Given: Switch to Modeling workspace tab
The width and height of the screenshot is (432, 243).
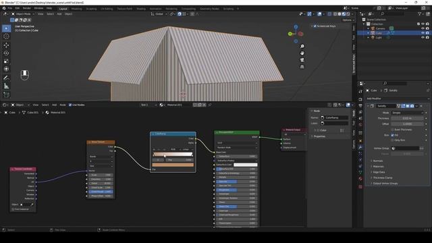Looking at the screenshot, I should [76, 9].
